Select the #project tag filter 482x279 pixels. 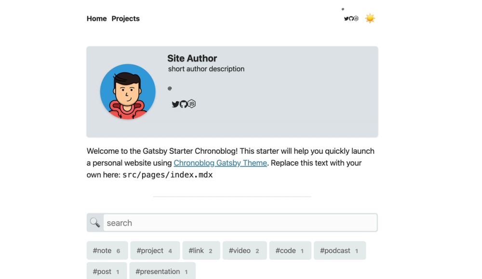coord(155,251)
